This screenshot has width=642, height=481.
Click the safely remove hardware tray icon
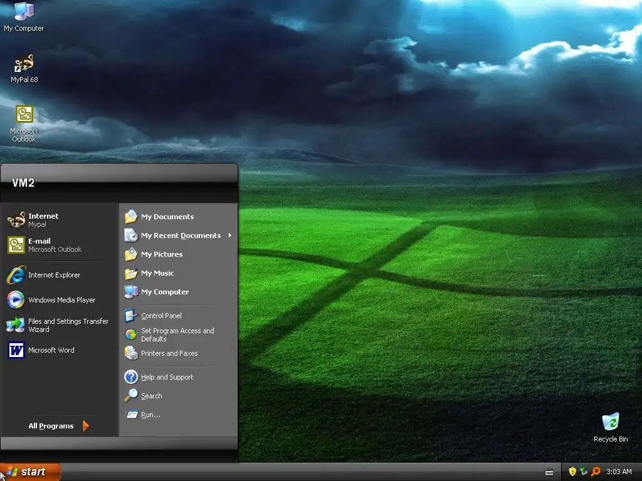click(x=584, y=472)
